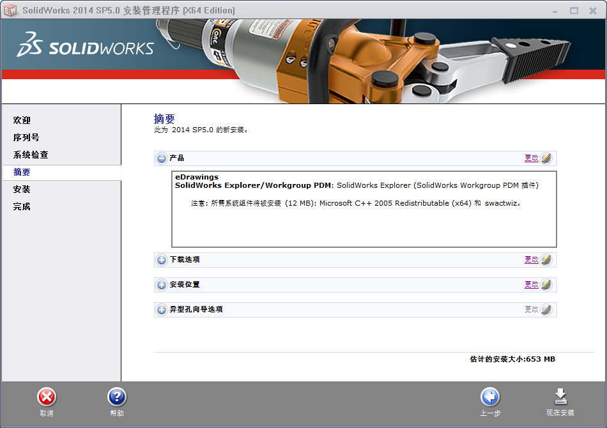
Task: Click disabled 更改 link for 异型孔向导选项
Action: pyautogui.click(x=532, y=309)
